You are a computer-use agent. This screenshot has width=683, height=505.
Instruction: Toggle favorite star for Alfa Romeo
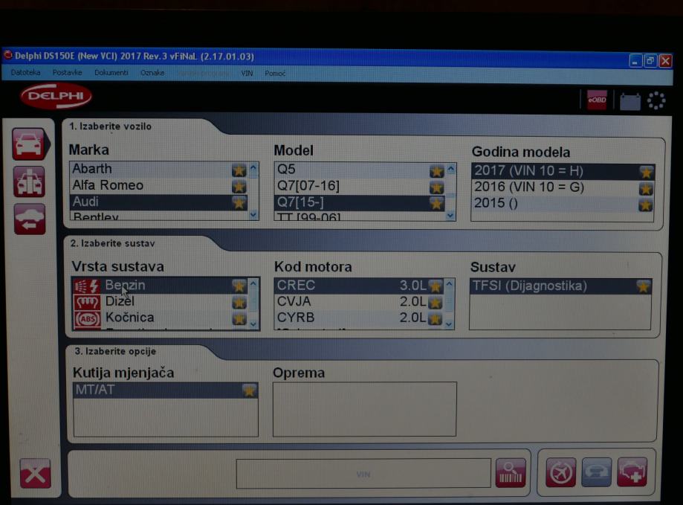[239, 187]
